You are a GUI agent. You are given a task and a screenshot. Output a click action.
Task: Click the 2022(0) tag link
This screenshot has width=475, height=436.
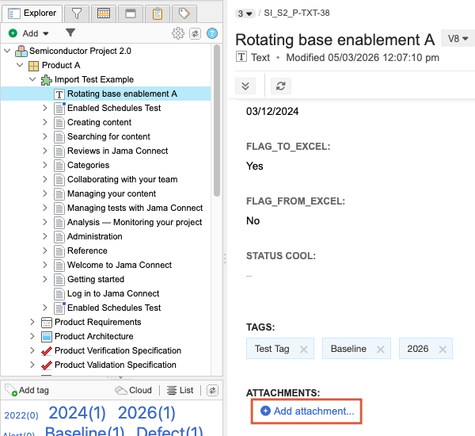point(21,415)
